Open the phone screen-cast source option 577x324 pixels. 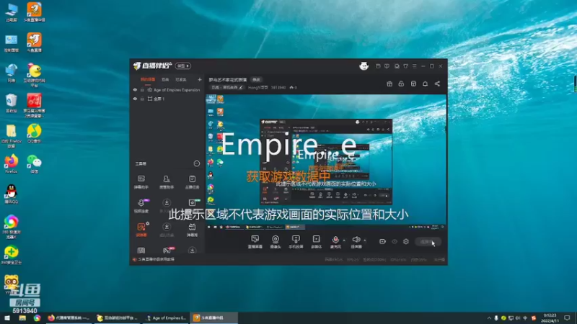(x=296, y=242)
